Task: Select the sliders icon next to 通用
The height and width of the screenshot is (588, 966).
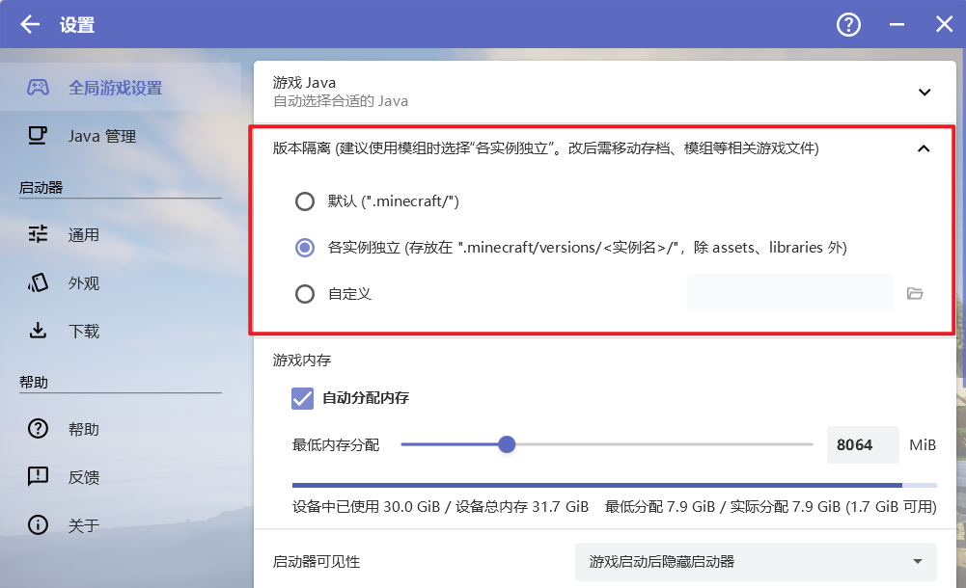Action: pyautogui.click(x=37, y=234)
